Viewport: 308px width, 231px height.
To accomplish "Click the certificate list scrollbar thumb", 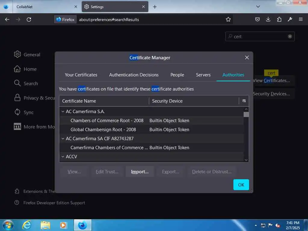I will (246, 114).
